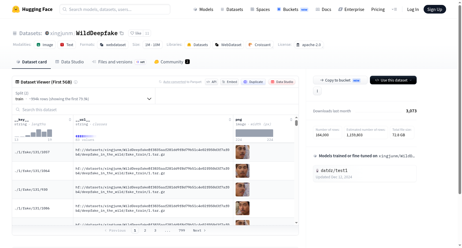Image resolution: width=462 pixels, height=248 pixels.
Task: Sort the png column
Action: [x=291, y=120]
